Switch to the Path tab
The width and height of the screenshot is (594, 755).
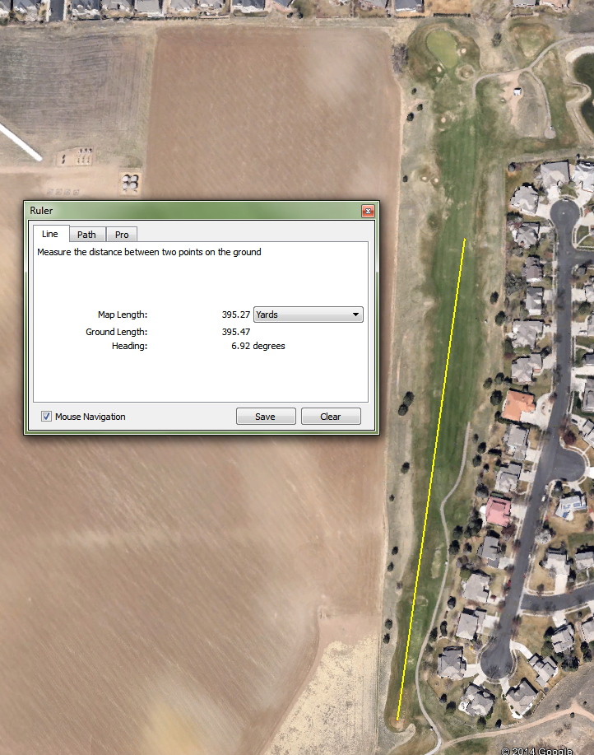coord(86,235)
